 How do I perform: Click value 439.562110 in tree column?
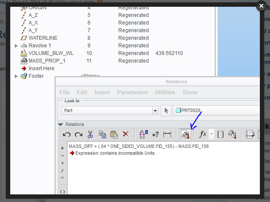169,53
